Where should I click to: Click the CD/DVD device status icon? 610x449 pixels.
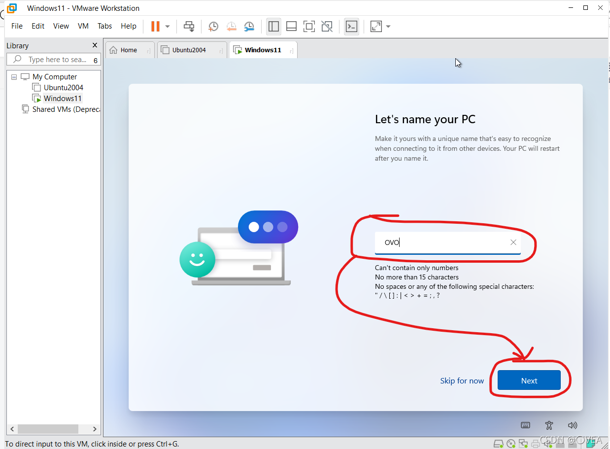click(511, 444)
